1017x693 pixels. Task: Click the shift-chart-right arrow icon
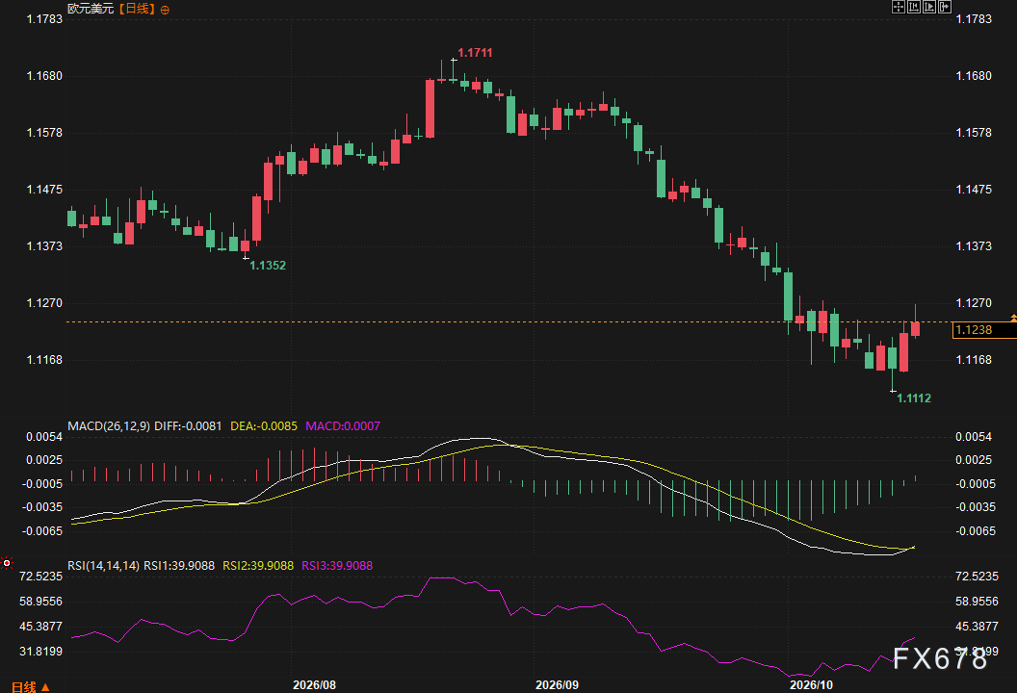tap(945, 7)
